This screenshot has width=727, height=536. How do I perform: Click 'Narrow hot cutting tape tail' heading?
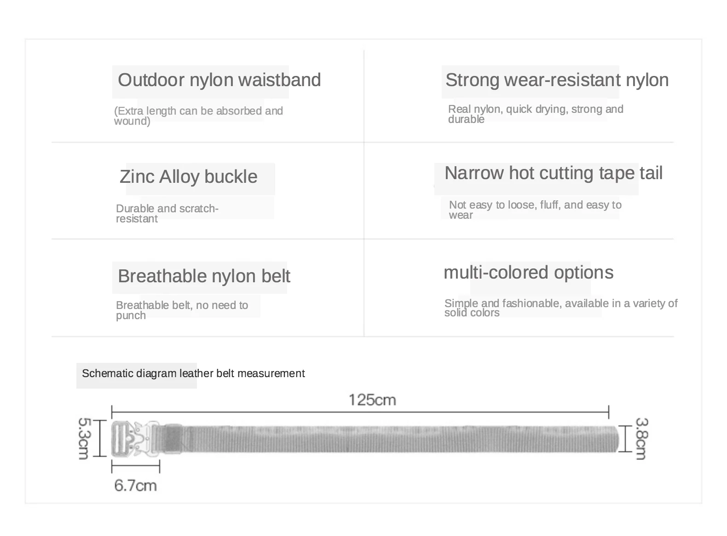(x=553, y=173)
